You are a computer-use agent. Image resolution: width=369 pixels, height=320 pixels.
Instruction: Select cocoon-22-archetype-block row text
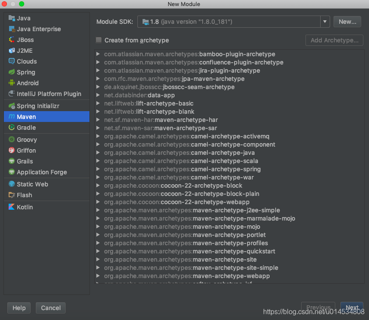click(173, 186)
